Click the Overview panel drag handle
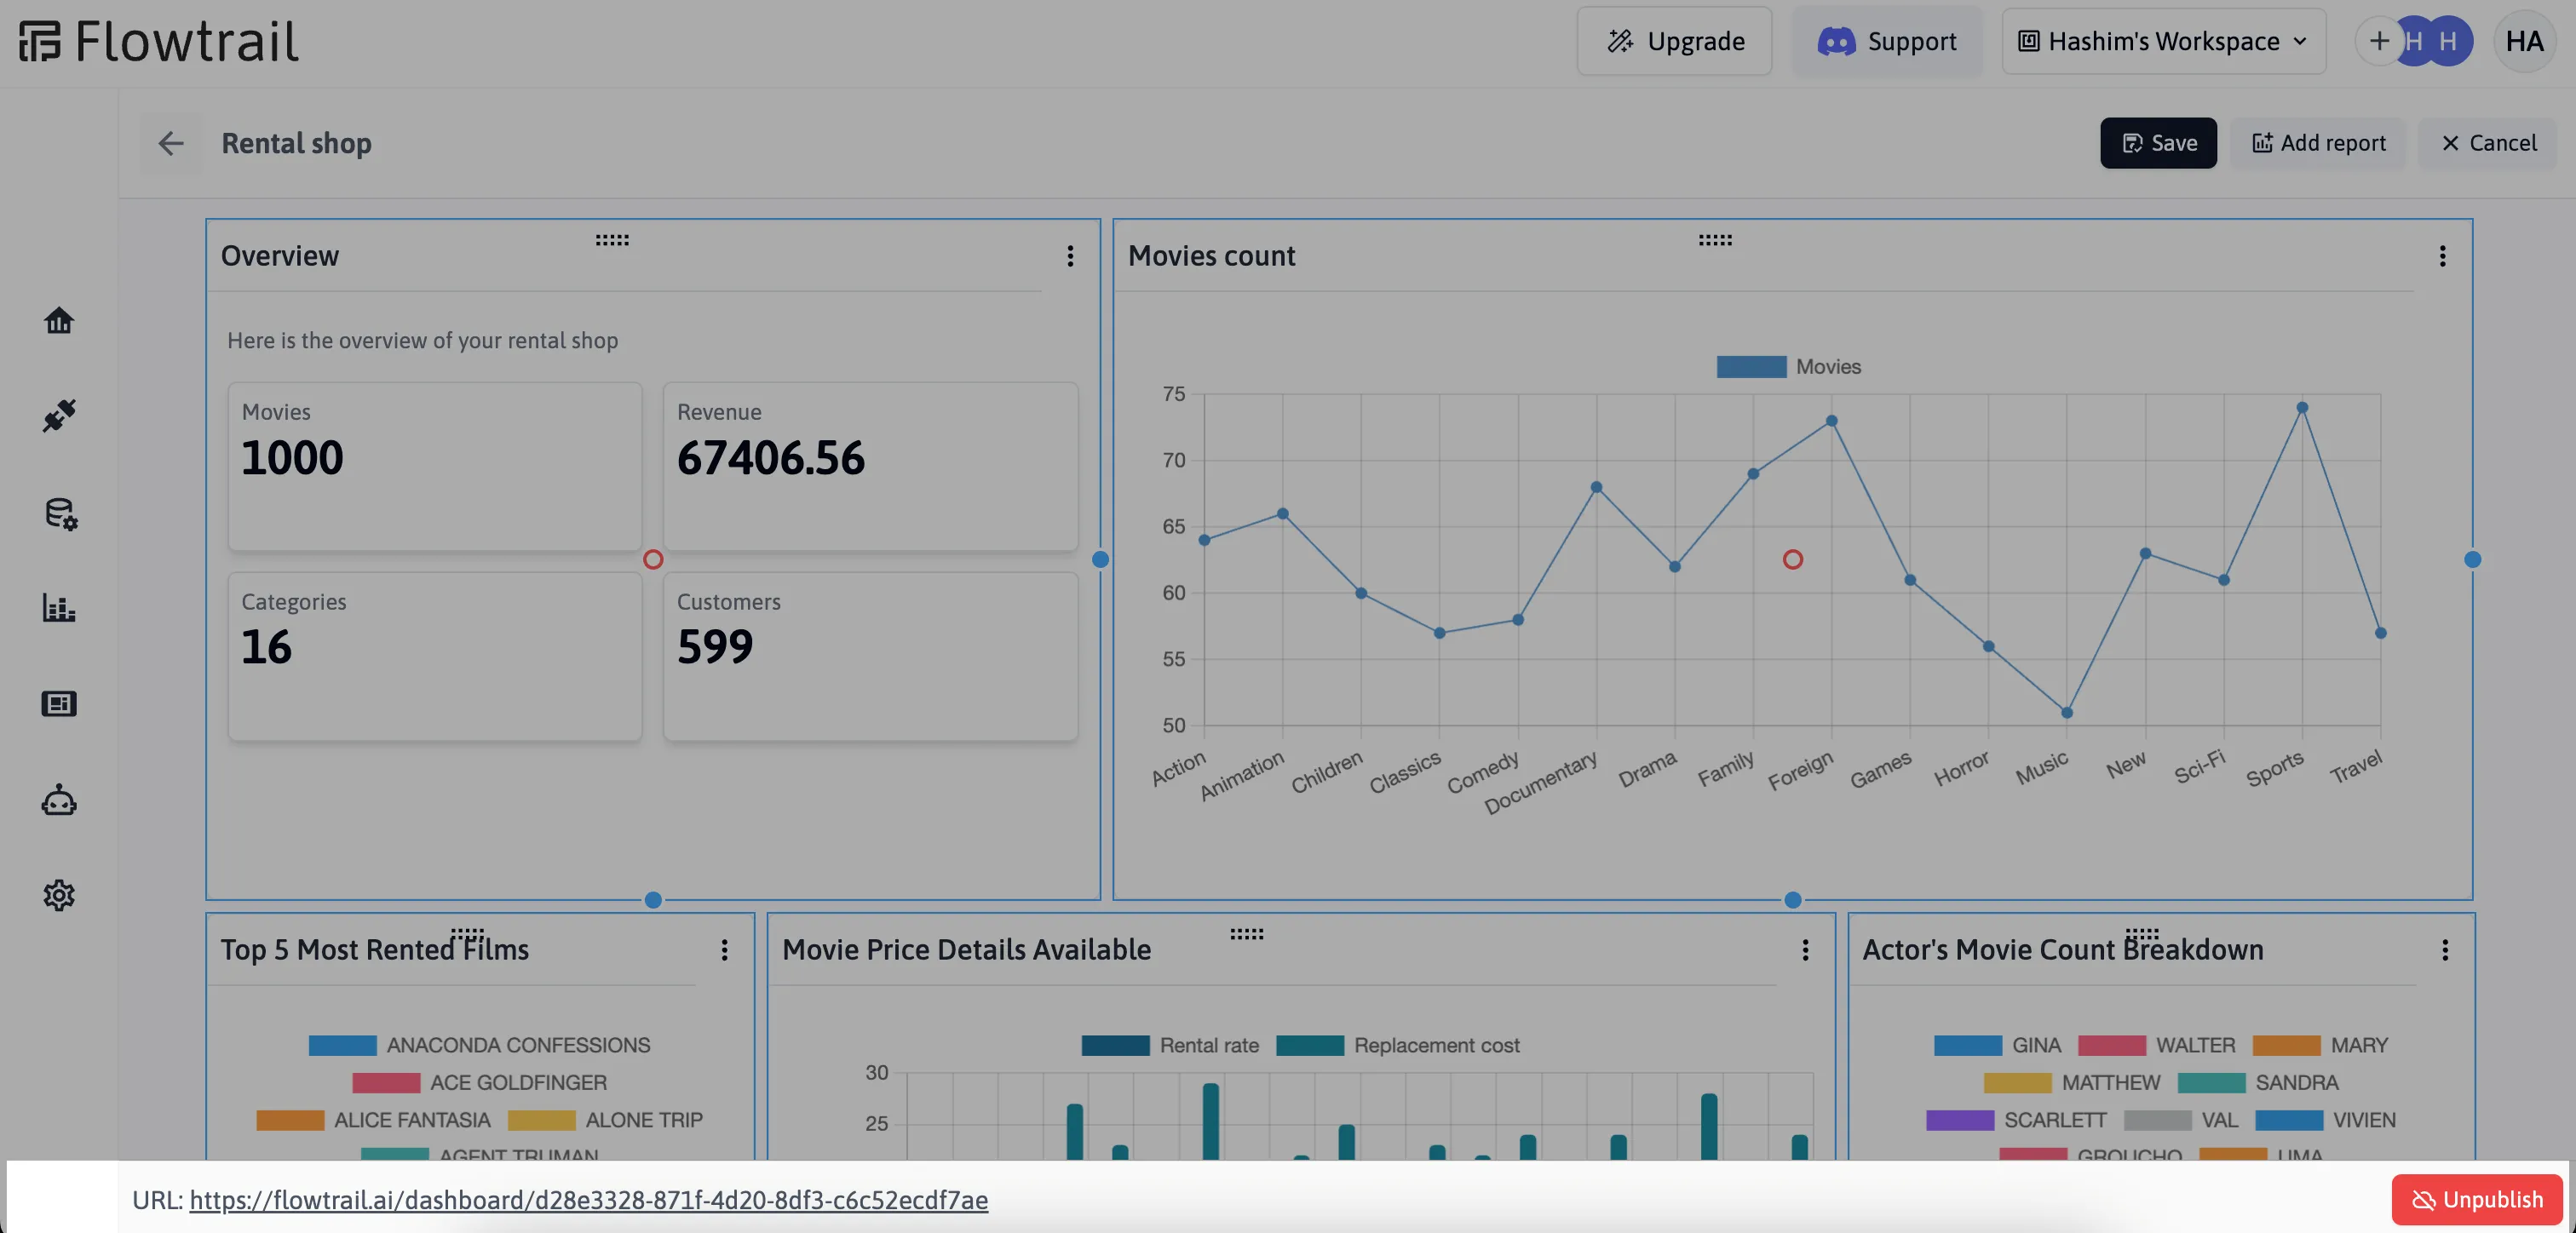Image resolution: width=2576 pixels, height=1233 pixels. coord(612,240)
